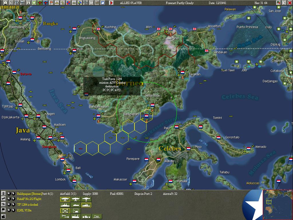Click the 'C' icon in top-right toolbar
This screenshot has width=293, height=220.
(x=284, y=3)
